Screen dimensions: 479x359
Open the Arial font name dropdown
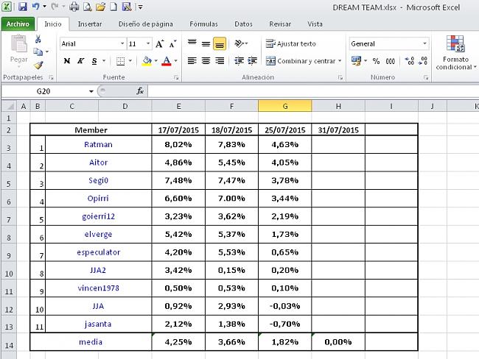[122, 44]
